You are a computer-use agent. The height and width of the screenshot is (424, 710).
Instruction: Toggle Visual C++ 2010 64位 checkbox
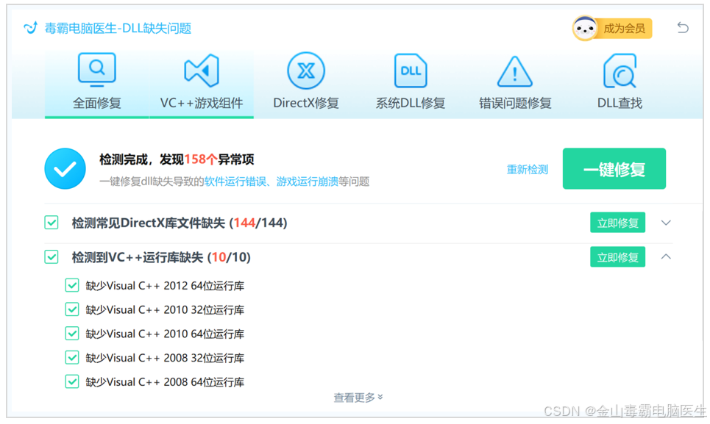[x=72, y=333]
